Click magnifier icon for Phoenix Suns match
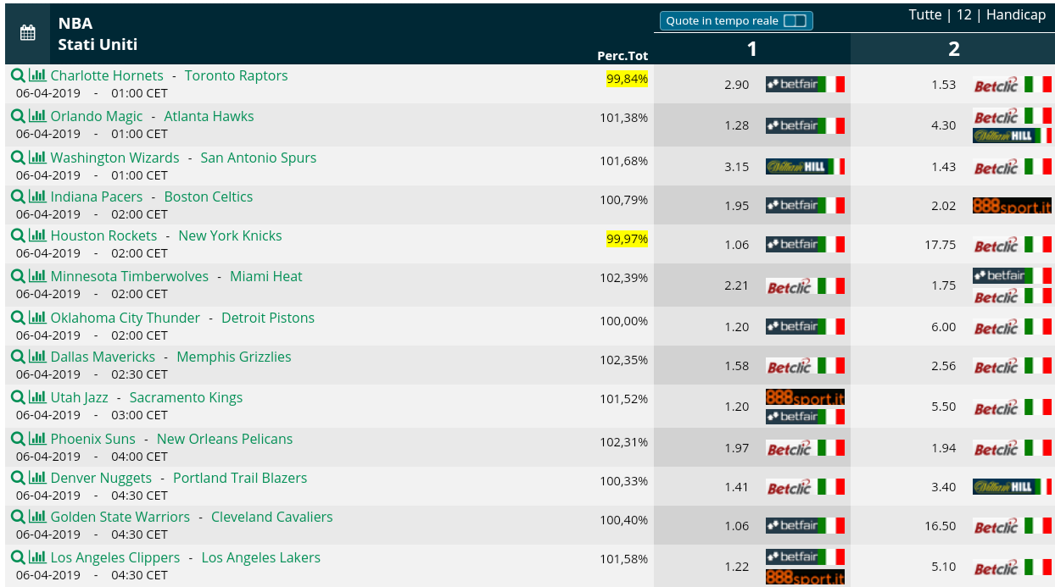Viewport: 1055px width, 587px height. tap(18, 438)
